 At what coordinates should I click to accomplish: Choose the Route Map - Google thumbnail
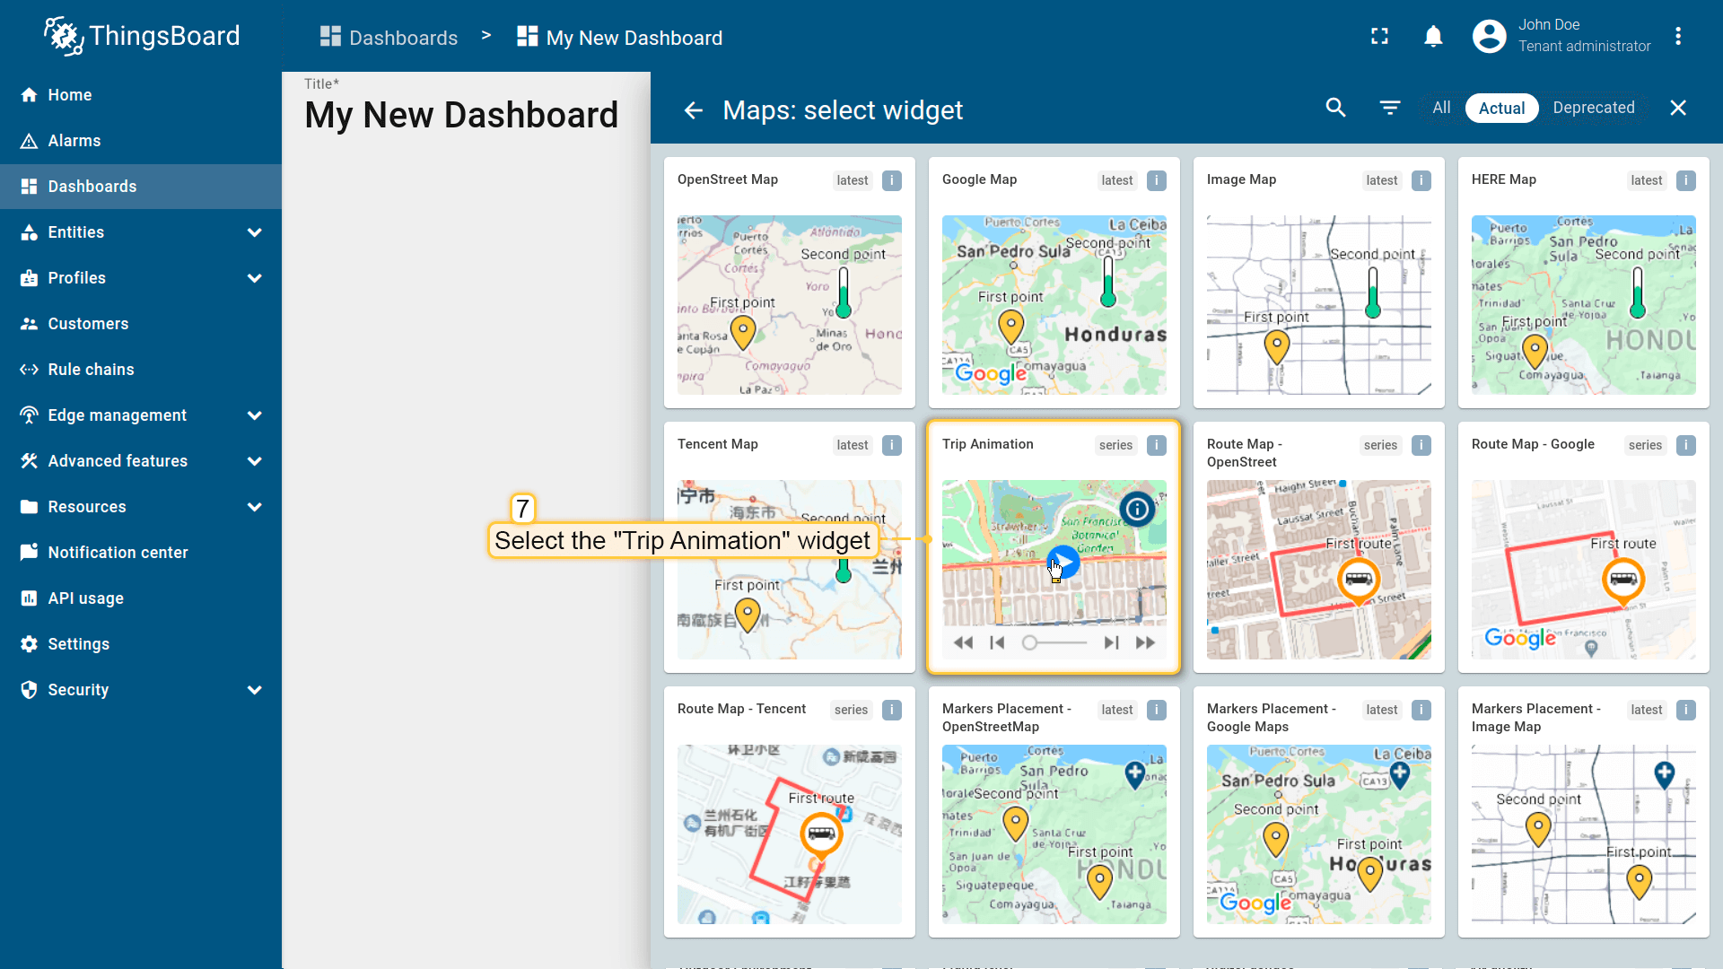(1584, 570)
